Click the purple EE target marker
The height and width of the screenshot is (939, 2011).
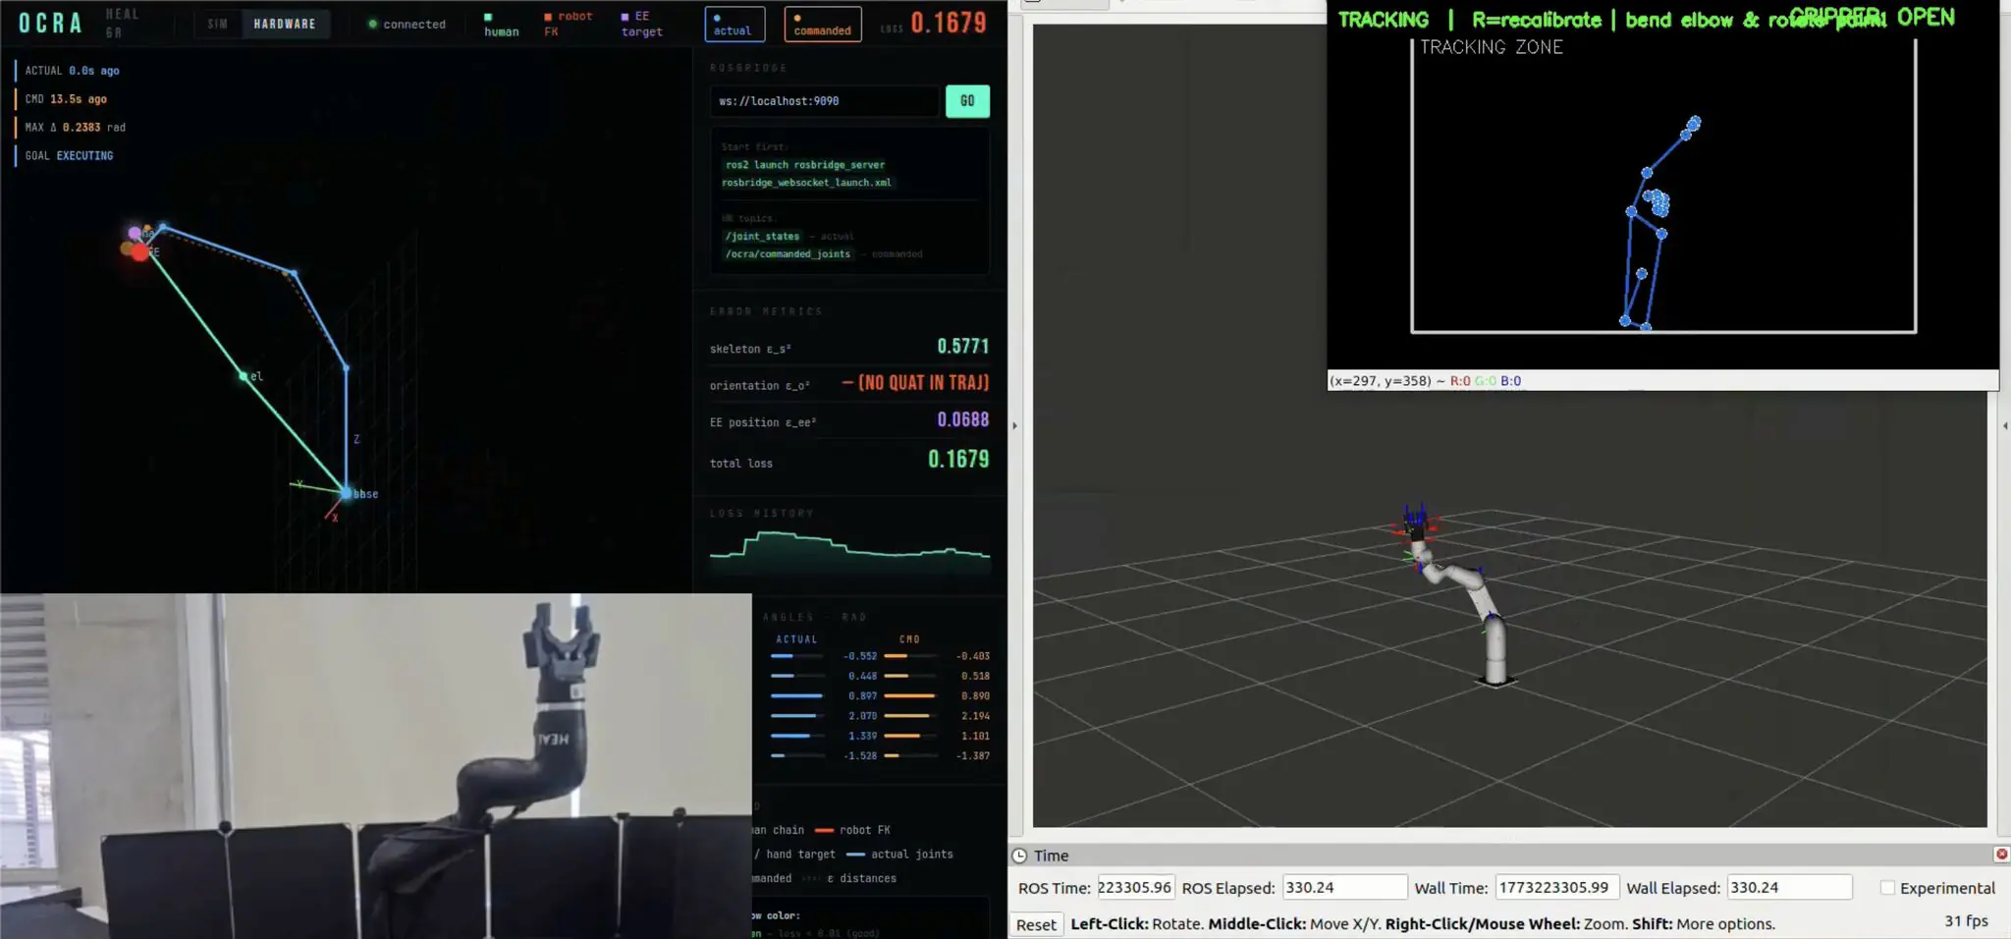click(135, 233)
